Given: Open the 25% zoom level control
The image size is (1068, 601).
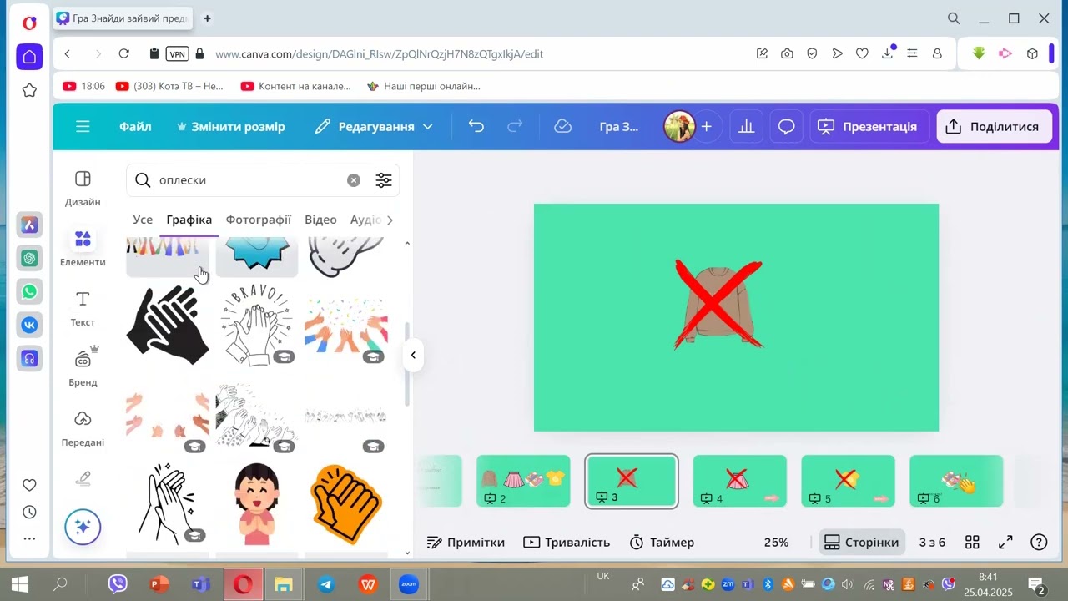Looking at the screenshot, I should [776, 543].
